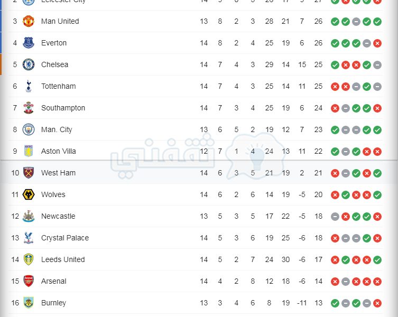
Task: Click the Everton club crest
Action: coord(29,43)
